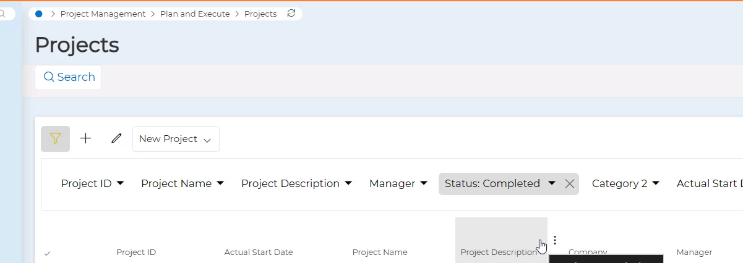Sort by Actual Start Date column header

tap(259, 253)
